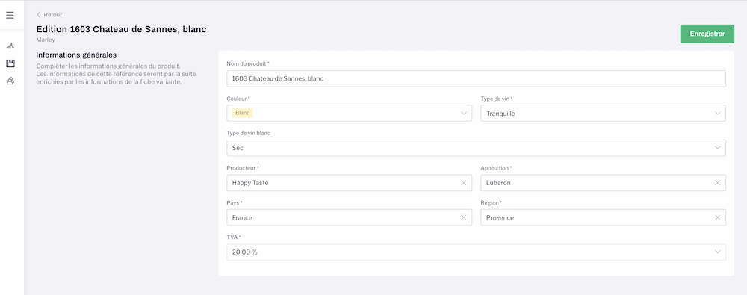This screenshot has height=295, width=747.
Task: Click in the Pays field France
Action: [349, 217]
